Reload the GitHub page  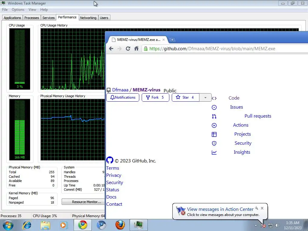click(128, 48)
